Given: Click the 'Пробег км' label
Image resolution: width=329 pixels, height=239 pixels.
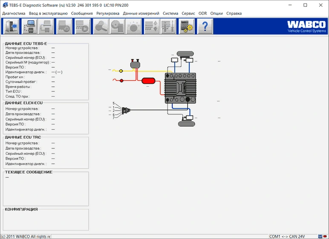Looking at the screenshot, I should point(15,77).
